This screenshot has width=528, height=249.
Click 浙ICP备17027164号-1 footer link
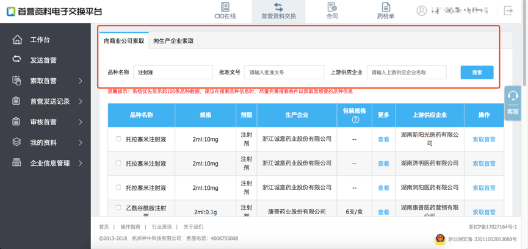tap(493, 227)
